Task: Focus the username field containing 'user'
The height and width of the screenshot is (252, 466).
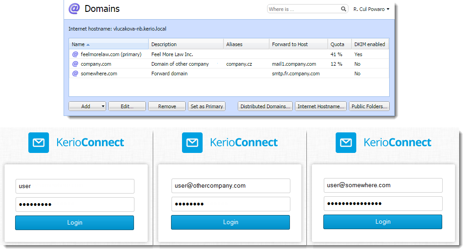Action: 75,186
